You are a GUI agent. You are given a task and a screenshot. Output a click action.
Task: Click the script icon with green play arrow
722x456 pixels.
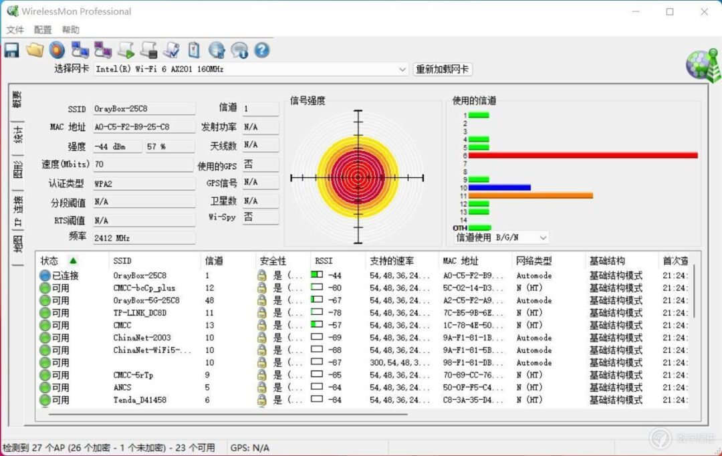tap(126, 49)
